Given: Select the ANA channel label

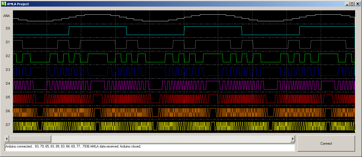Looking at the screenshot, I should tap(7, 16).
